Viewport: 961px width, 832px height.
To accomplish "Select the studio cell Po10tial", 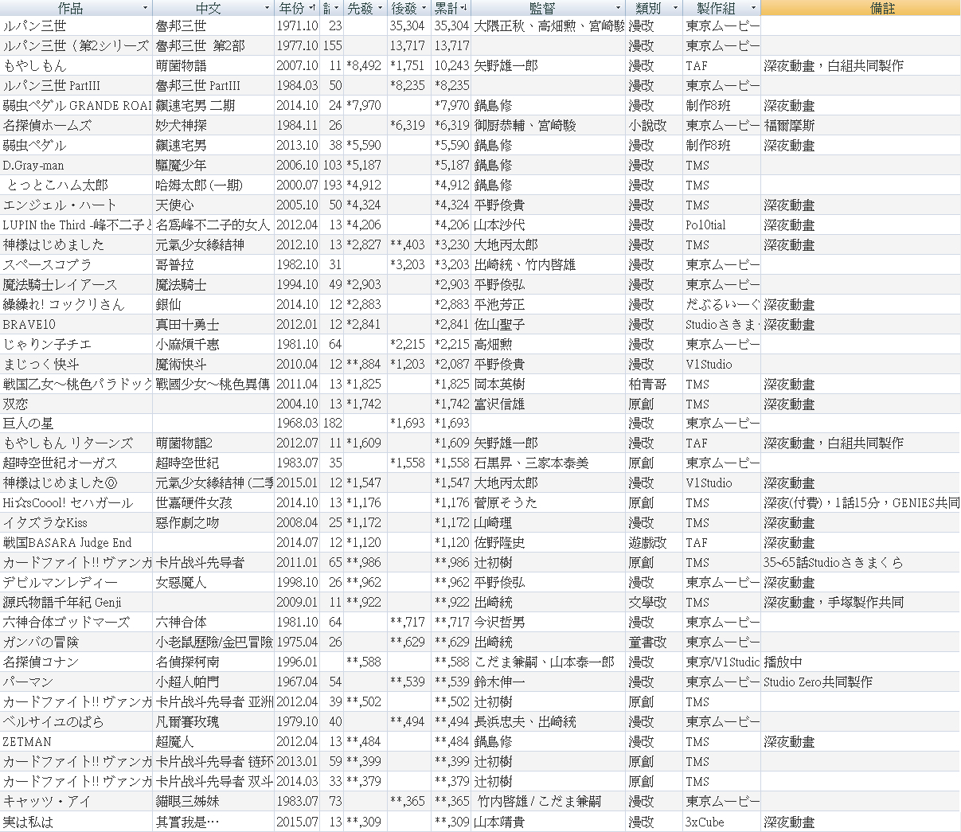I will [x=721, y=225].
